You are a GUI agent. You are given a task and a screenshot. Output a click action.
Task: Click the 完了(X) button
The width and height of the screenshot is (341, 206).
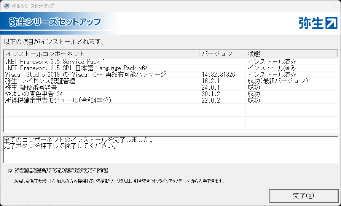(x=304, y=196)
